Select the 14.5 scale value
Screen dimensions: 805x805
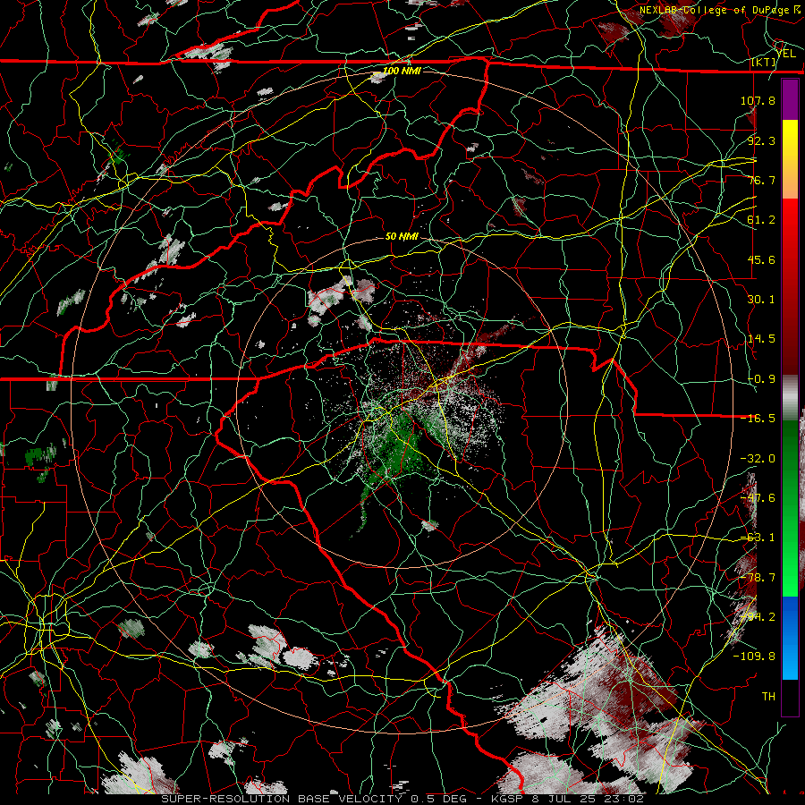click(761, 339)
